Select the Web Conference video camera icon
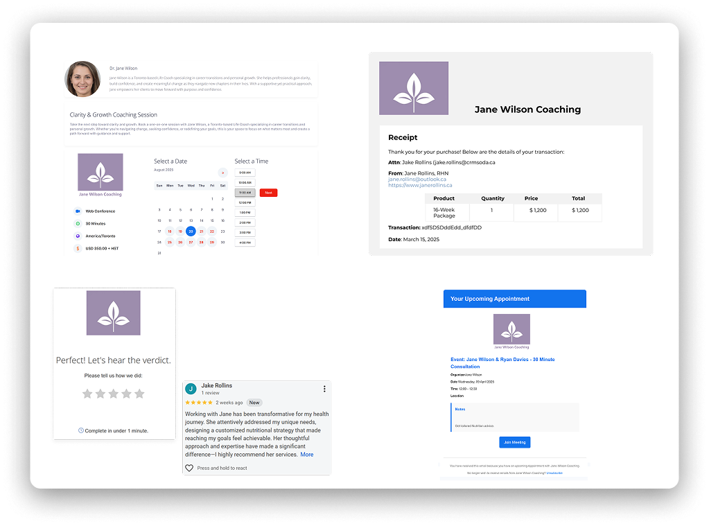The width and height of the screenshot is (709, 526). click(x=78, y=211)
